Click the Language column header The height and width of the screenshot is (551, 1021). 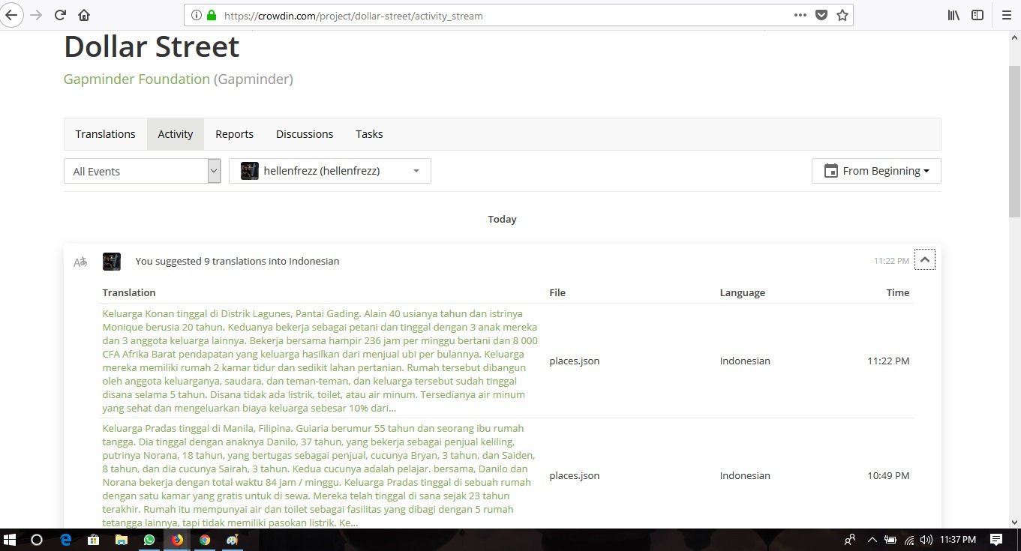743,292
